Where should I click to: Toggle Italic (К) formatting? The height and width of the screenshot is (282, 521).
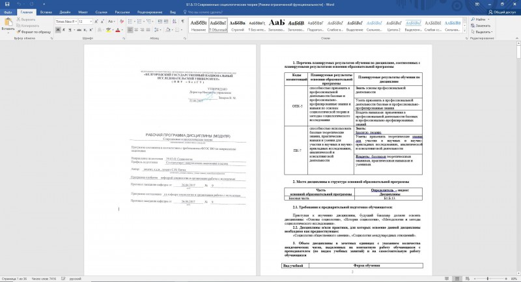click(x=64, y=30)
